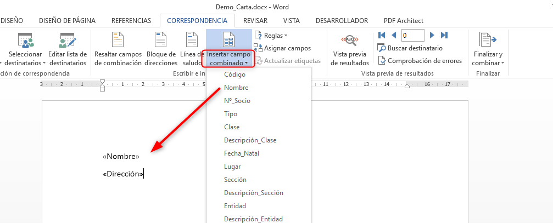Click Buscar destinatario button

(x=415, y=48)
